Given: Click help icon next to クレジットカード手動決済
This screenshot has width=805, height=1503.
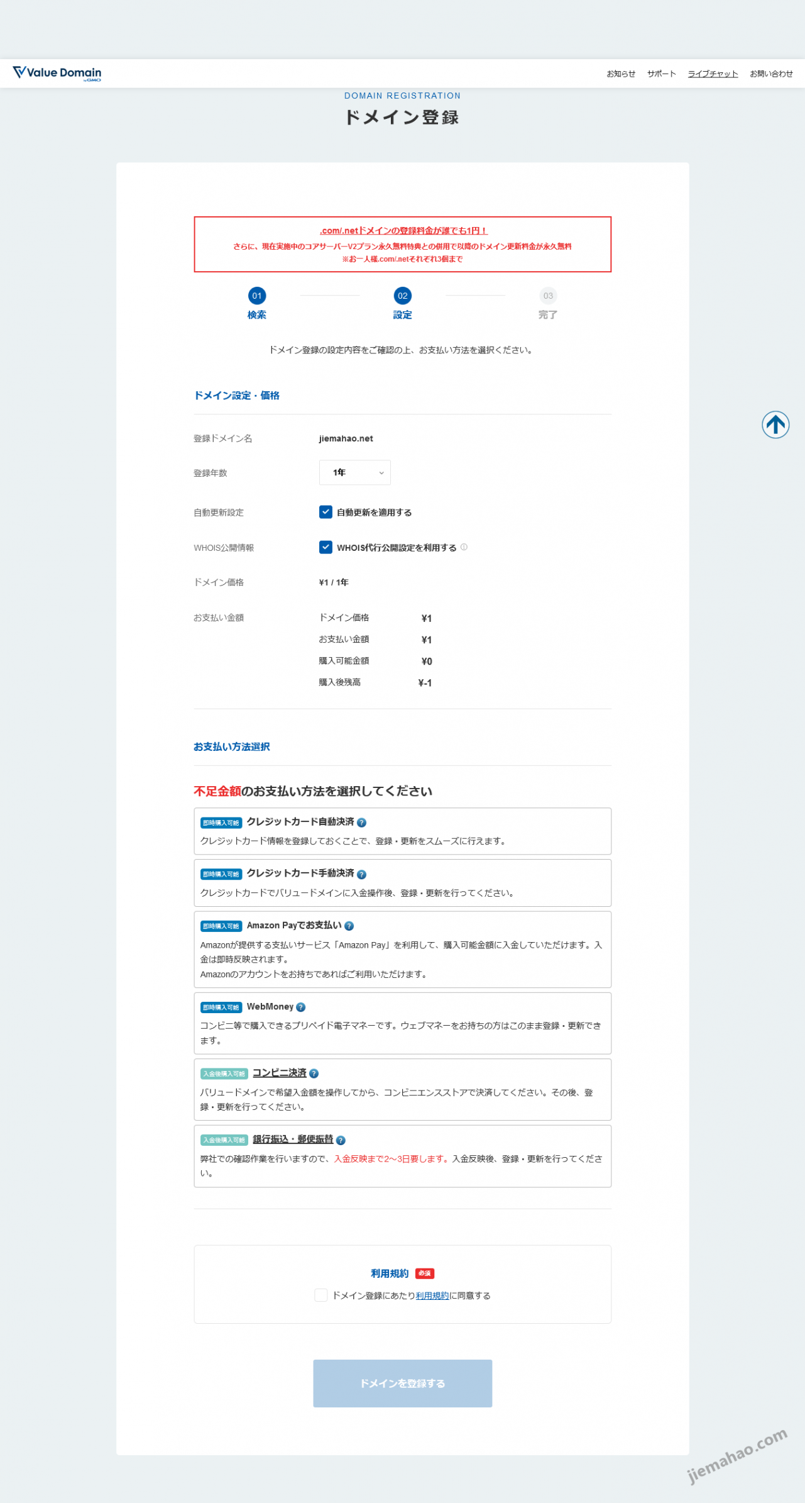Looking at the screenshot, I should 361,874.
